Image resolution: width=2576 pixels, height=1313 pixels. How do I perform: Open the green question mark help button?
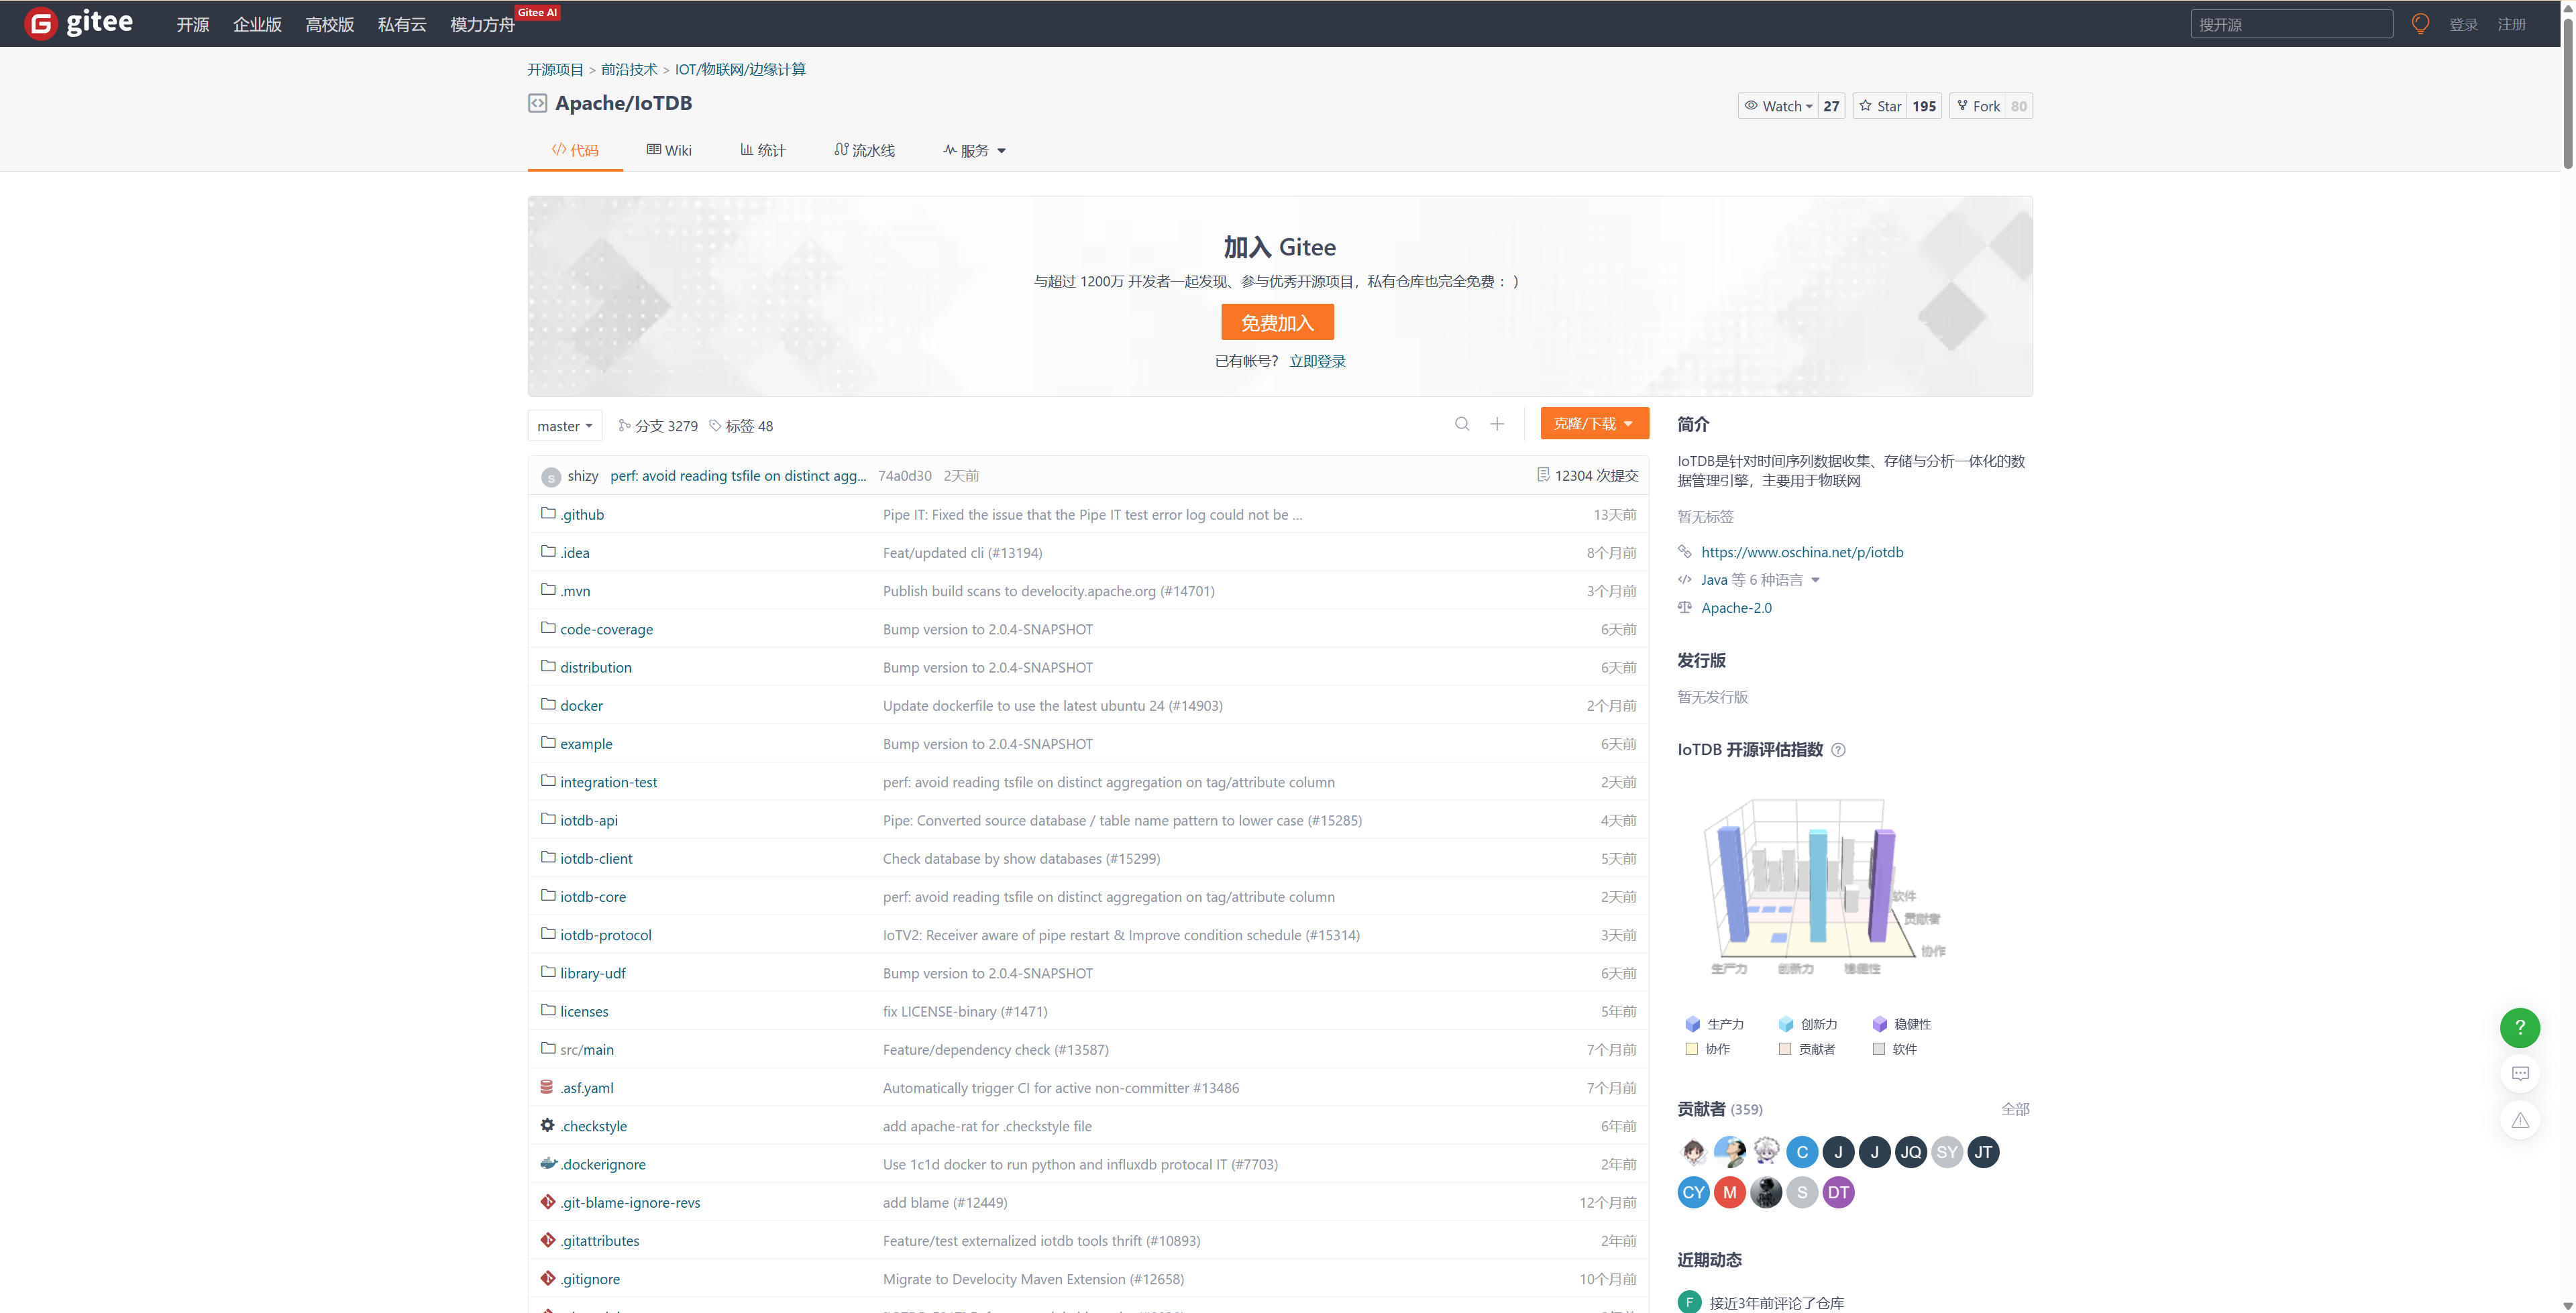click(x=2519, y=1027)
